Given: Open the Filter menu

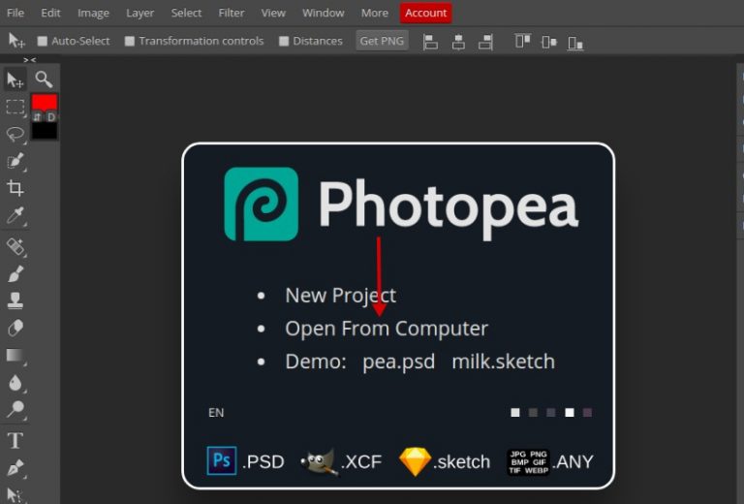Looking at the screenshot, I should point(232,13).
